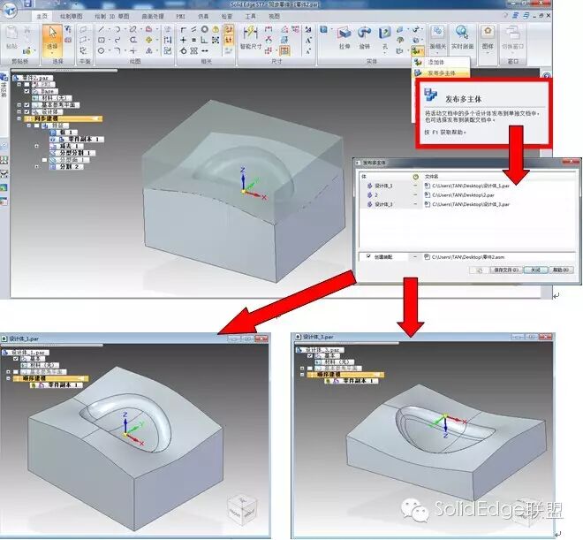Select the Circle drawing tool

click(101, 50)
